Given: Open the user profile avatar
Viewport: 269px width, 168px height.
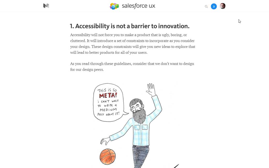Looking at the screenshot, I should 222,6.
